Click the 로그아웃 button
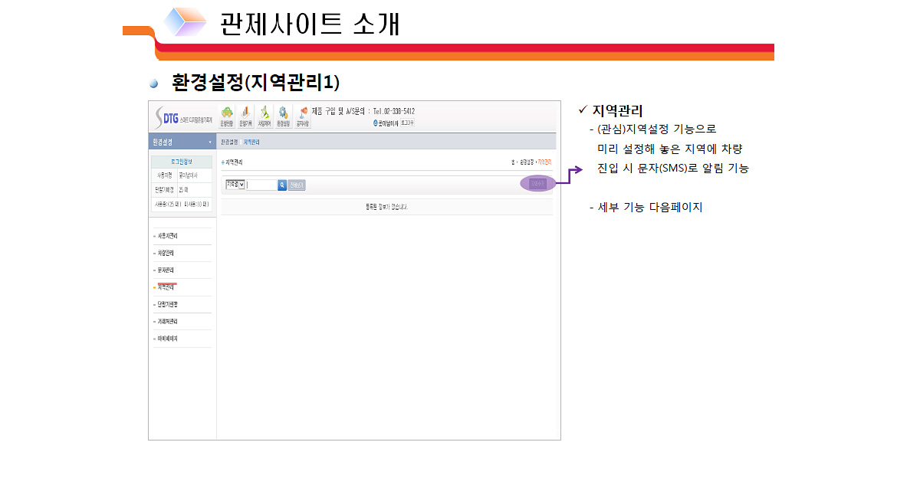The width and height of the screenshot is (897, 488). (407, 123)
